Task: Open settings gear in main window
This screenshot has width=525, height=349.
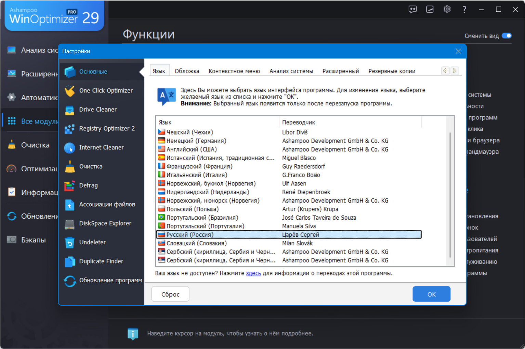Action: [447, 10]
